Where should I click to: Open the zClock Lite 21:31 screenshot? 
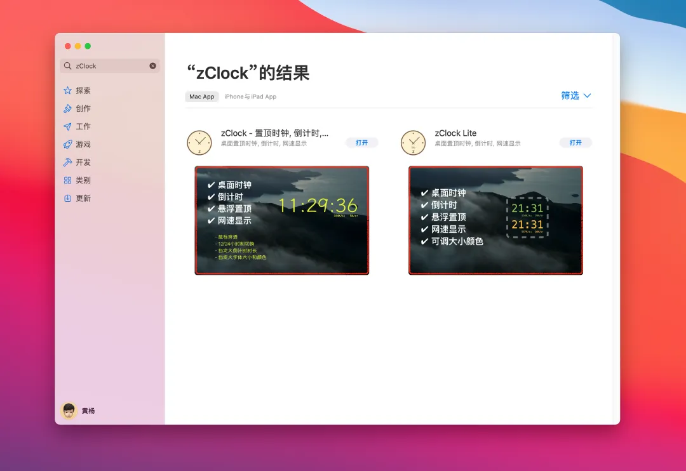[495, 220]
